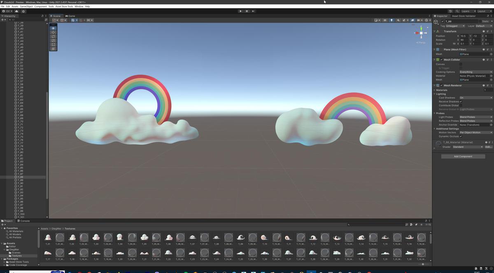Click the Add Component button
This screenshot has height=273, width=494.
click(463, 156)
